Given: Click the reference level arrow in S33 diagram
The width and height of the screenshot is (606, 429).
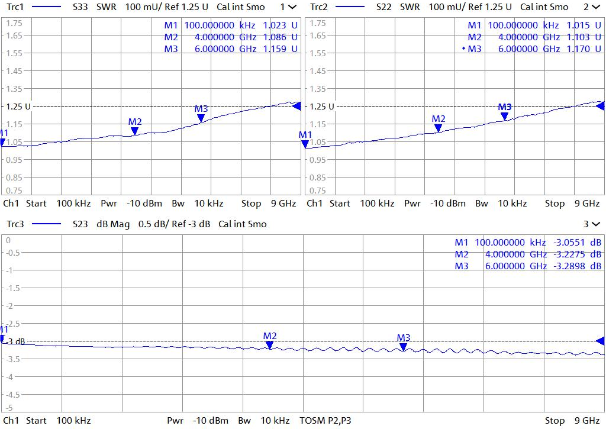Looking at the screenshot, I should coord(297,106).
